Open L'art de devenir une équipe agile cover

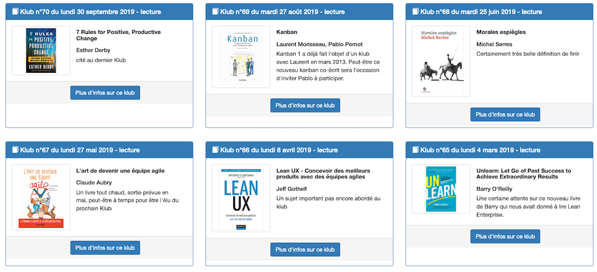point(41,197)
